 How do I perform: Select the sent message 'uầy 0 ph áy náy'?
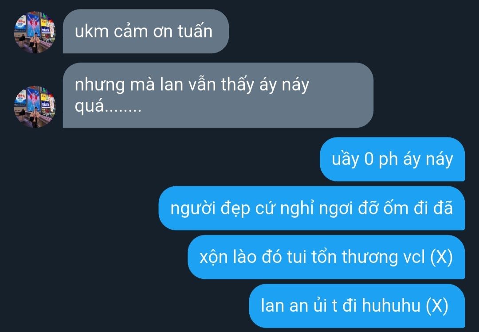392,159
